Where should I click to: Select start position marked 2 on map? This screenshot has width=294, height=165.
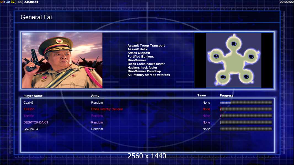click(216, 56)
